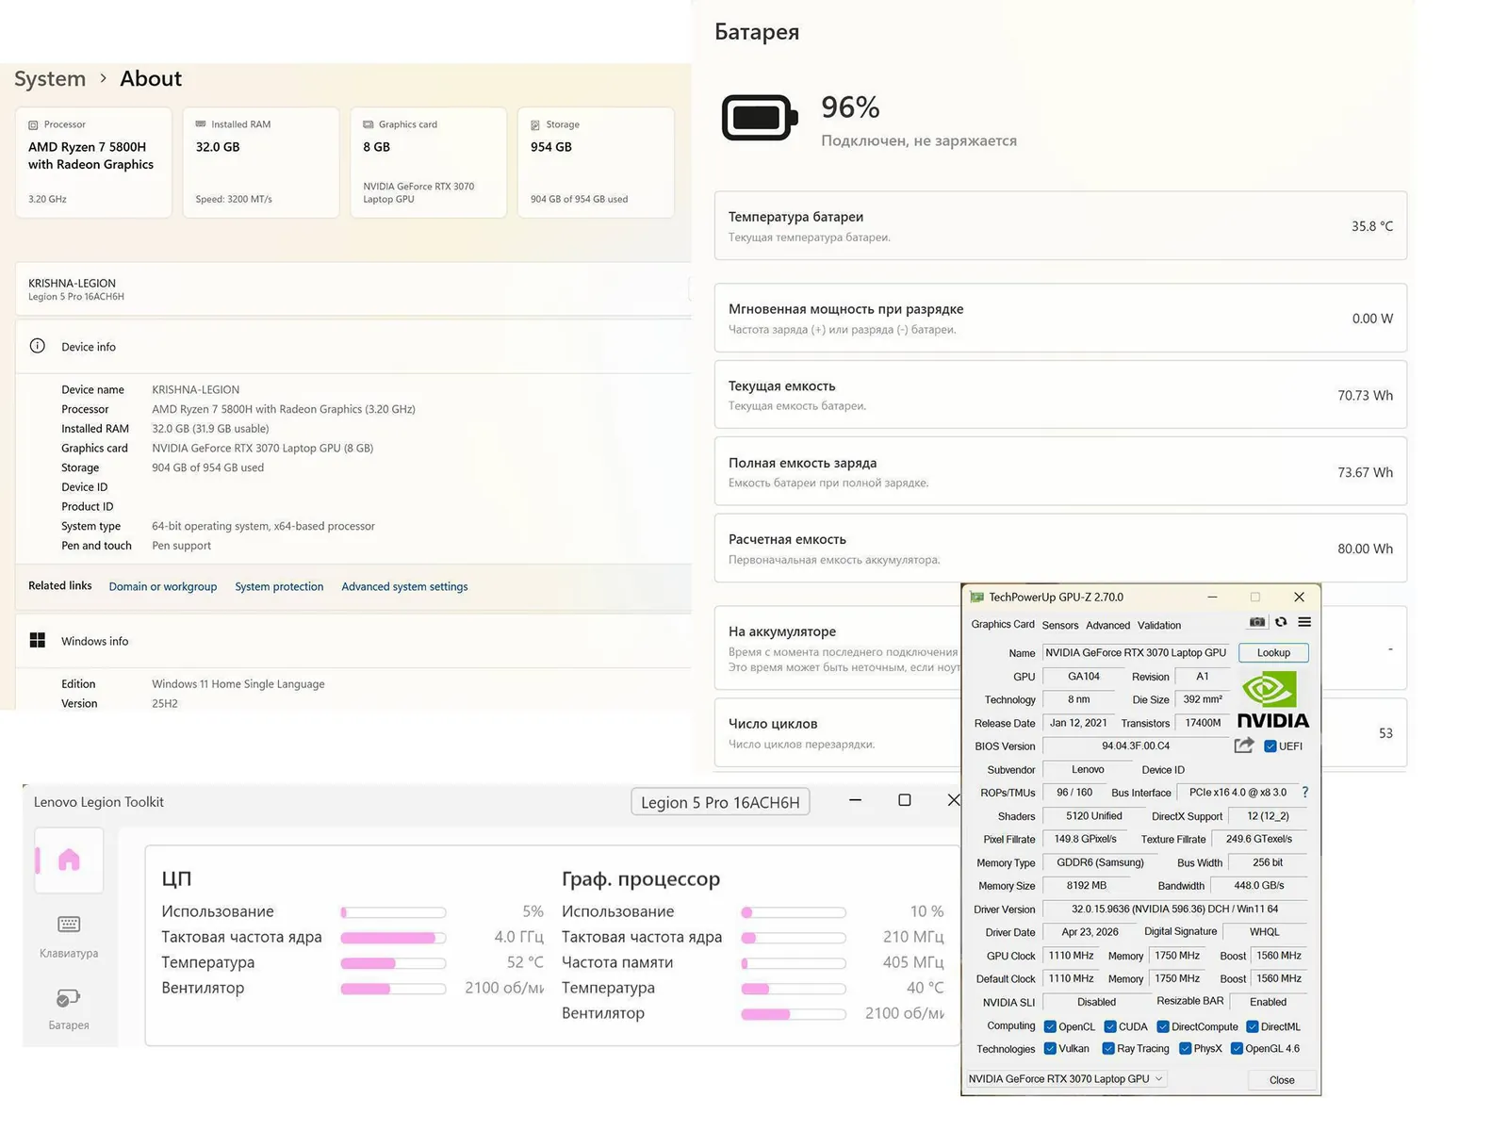Toggle the OpenCL checkbox
Image resolution: width=1508 pixels, height=1131 pixels.
tap(1050, 1027)
